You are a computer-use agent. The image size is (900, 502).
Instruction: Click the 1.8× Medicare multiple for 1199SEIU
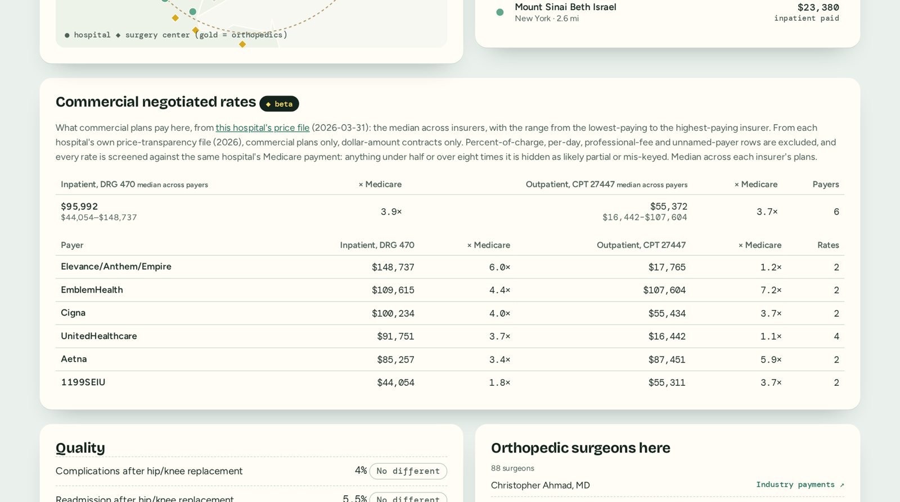point(499,382)
